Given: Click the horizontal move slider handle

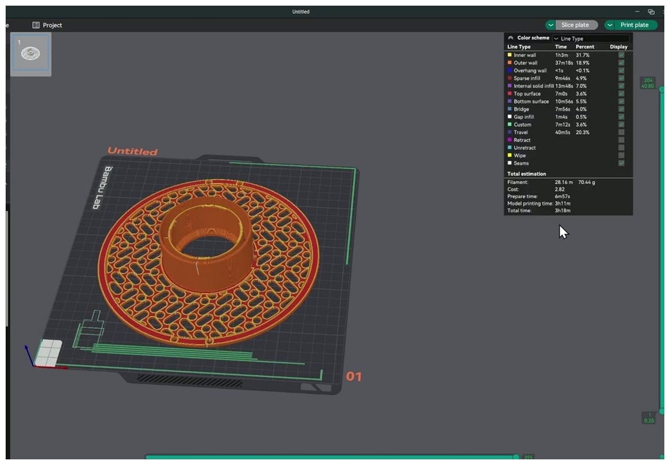Looking at the screenshot, I should click(x=516, y=457).
